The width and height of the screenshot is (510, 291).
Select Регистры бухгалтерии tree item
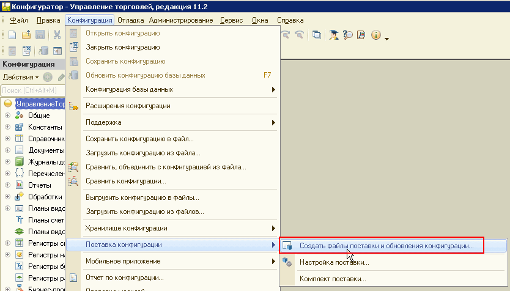click(x=46, y=267)
